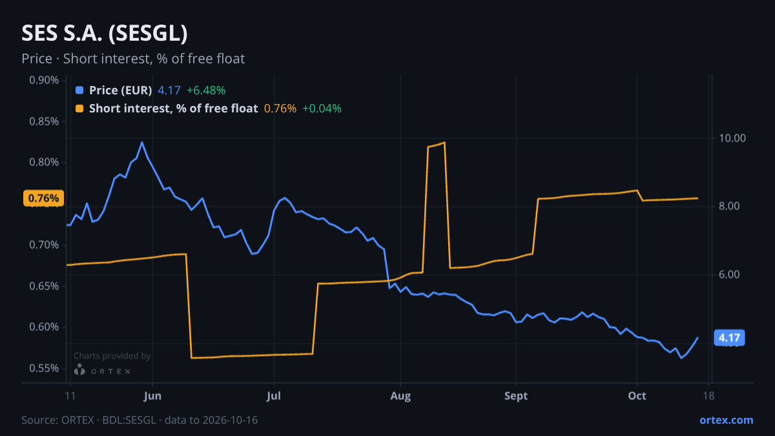Click the Price (EUR) legend label

pos(121,90)
